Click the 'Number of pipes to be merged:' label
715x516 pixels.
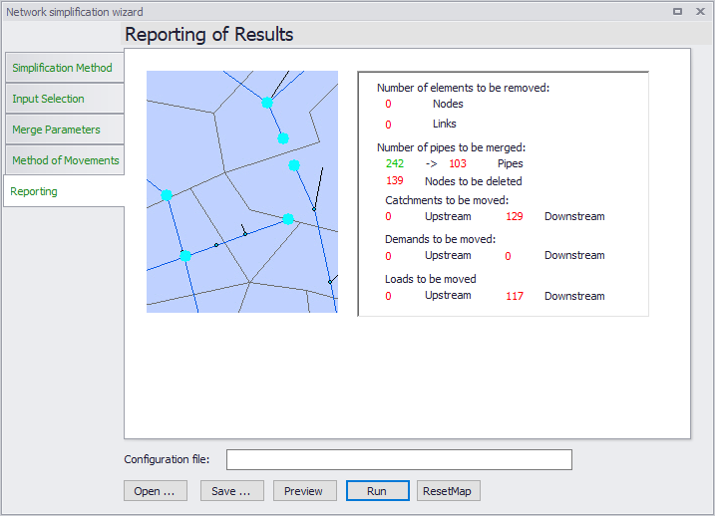coord(451,147)
